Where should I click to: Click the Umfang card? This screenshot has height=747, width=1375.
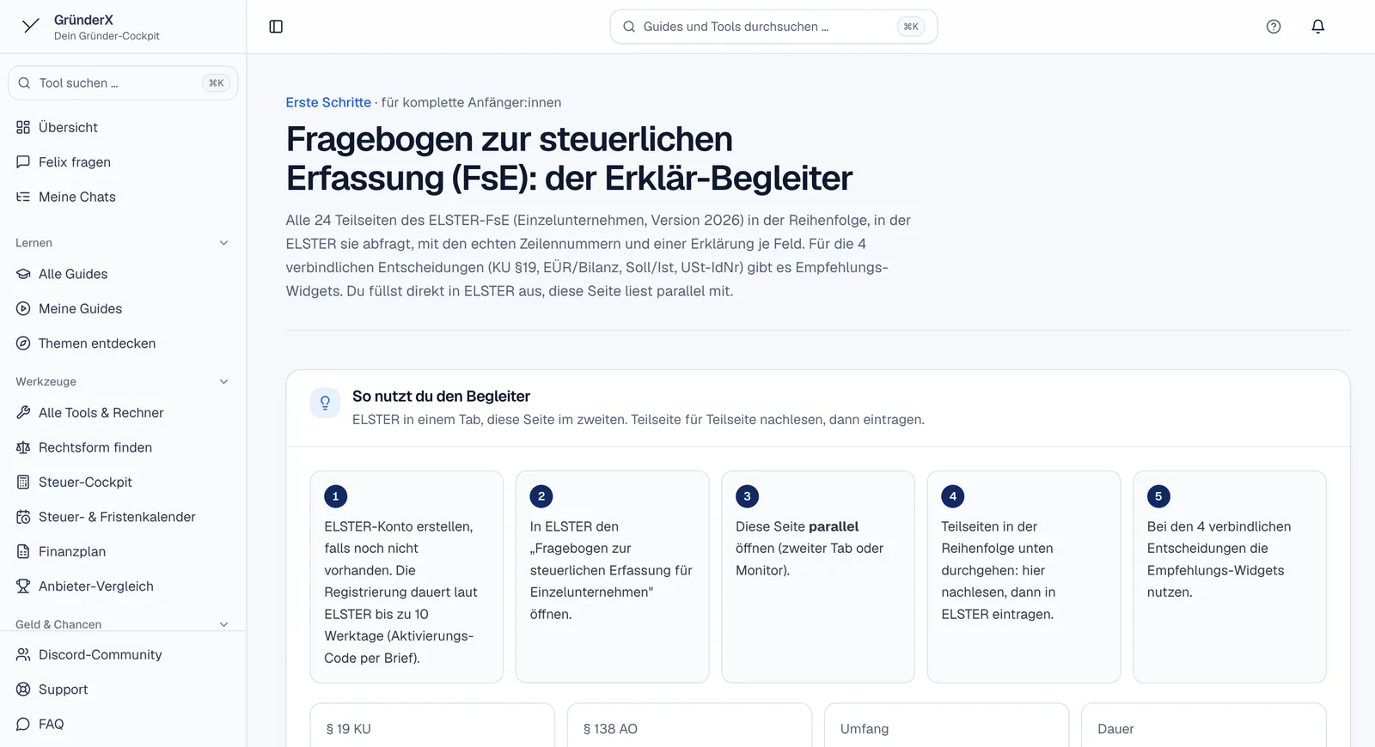946,726
